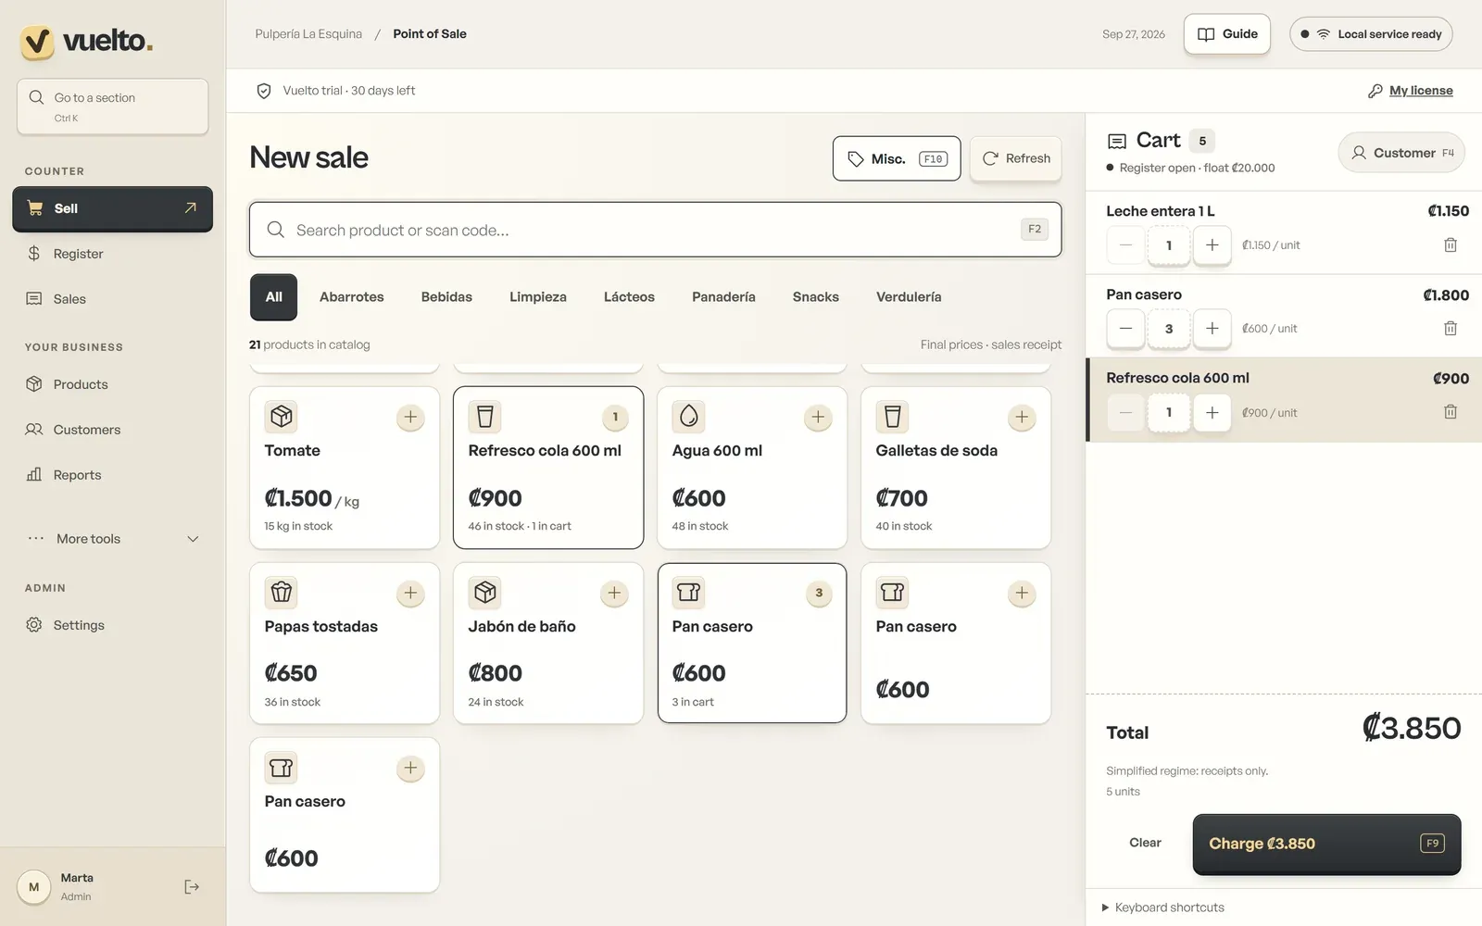The image size is (1482, 926).
Task: Select the Abarrotes category tab
Action: pyautogui.click(x=351, y=297)
